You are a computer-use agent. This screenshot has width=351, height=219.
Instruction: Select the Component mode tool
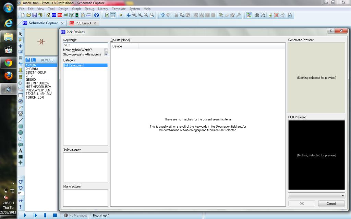(x=21, y=40)
